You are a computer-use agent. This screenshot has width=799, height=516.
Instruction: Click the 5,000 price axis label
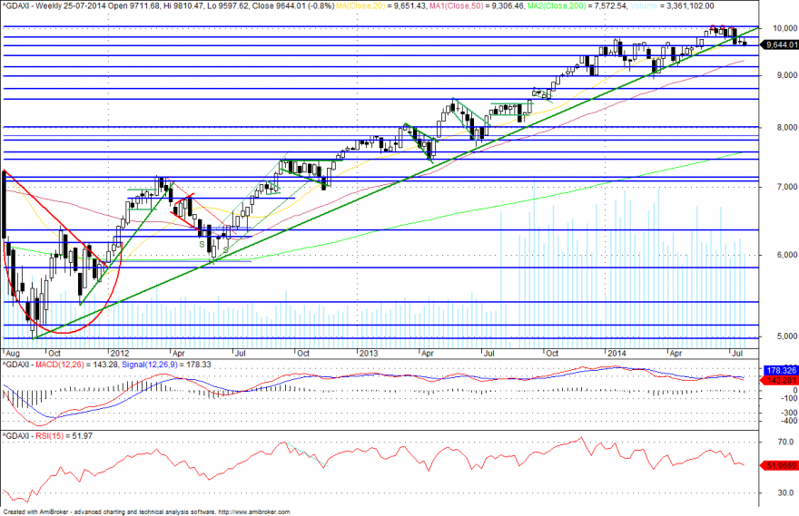point(787,336)
